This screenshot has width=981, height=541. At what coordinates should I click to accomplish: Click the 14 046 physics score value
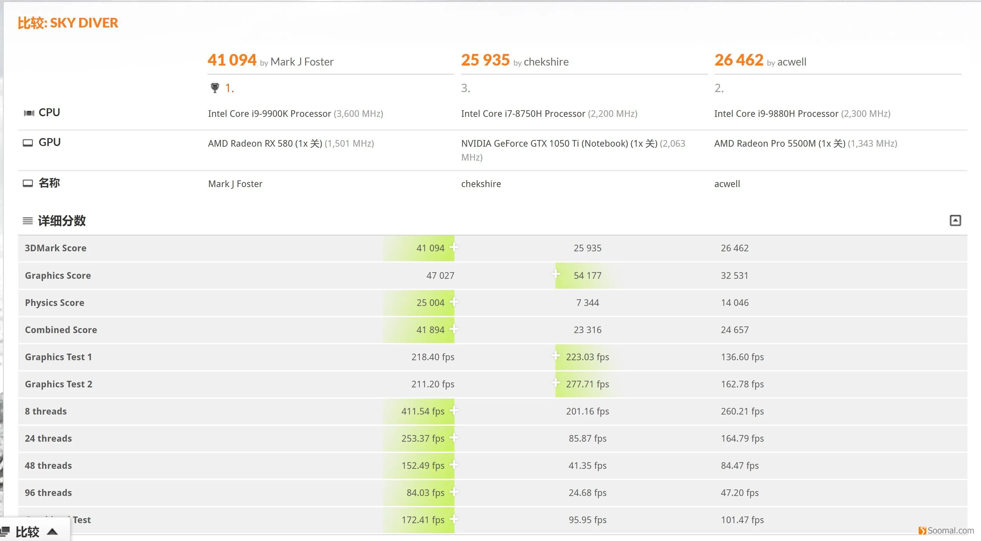pyautogui.click(x=735, y=303)
